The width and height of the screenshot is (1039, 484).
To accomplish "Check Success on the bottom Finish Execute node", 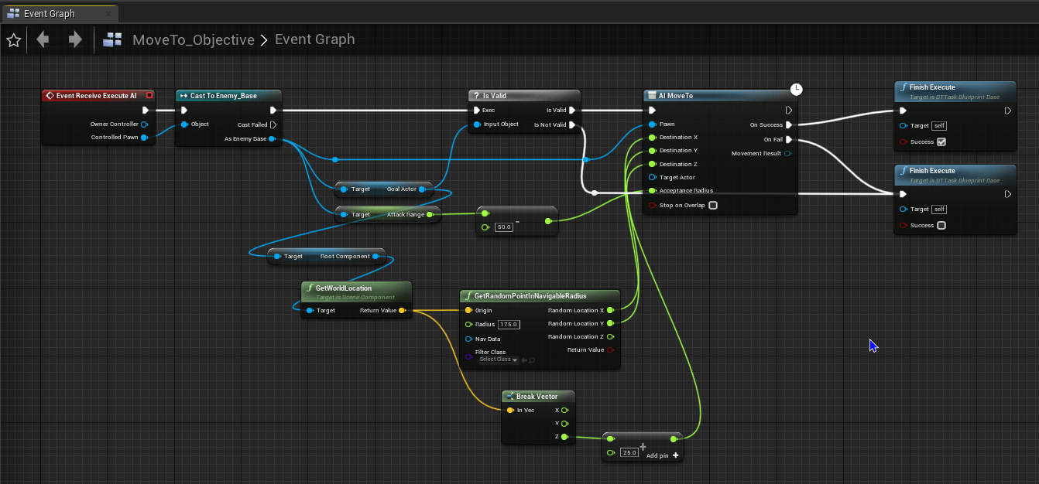I will point(941,226).
